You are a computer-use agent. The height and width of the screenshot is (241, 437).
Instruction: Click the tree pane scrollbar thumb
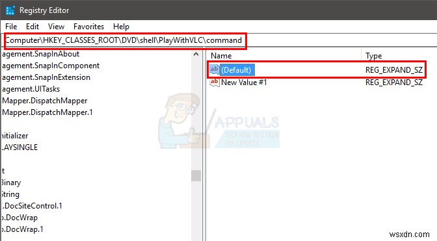[196, 175]
